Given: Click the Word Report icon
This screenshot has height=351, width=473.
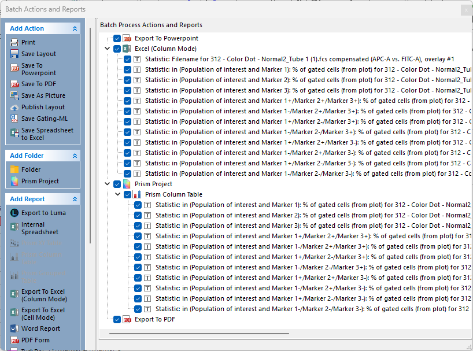Looking at the screenshot, I should coord(14,328).
